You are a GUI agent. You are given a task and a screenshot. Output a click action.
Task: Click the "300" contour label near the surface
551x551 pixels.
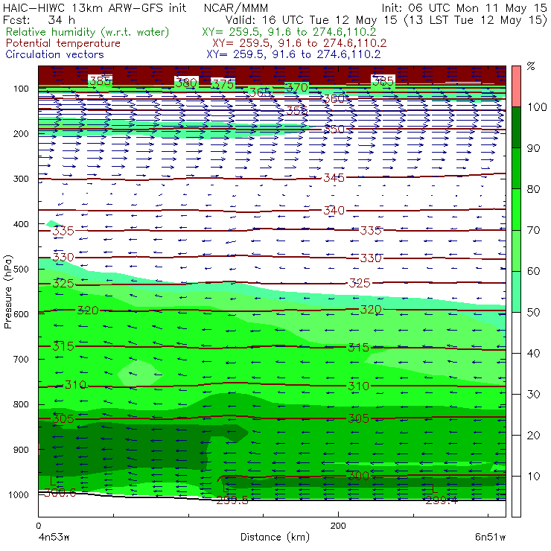tap(359, 476)
